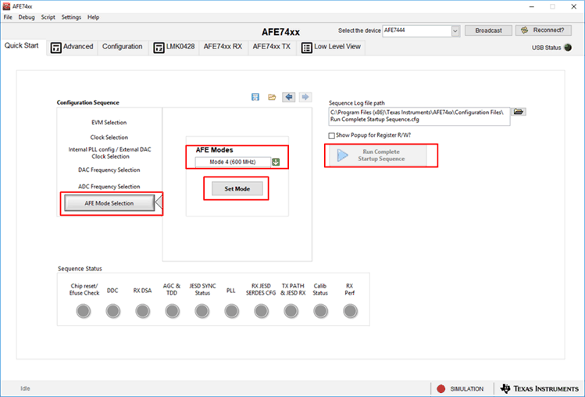Viewport: 585px width, 397px height.
Task: Switch to the LMK0428 tab
Action: tap(175, 47)
